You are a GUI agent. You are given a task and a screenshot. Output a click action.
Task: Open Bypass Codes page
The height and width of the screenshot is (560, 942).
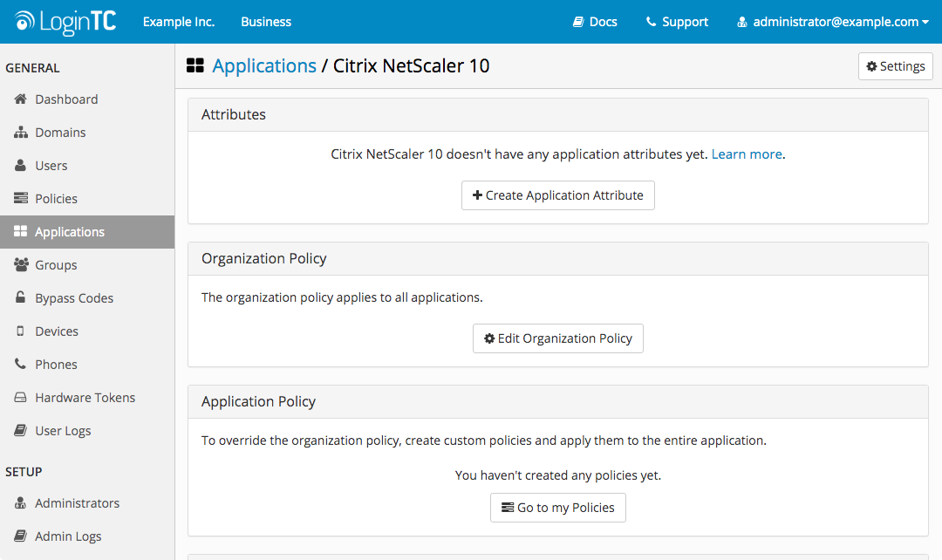tap(87, 298)
